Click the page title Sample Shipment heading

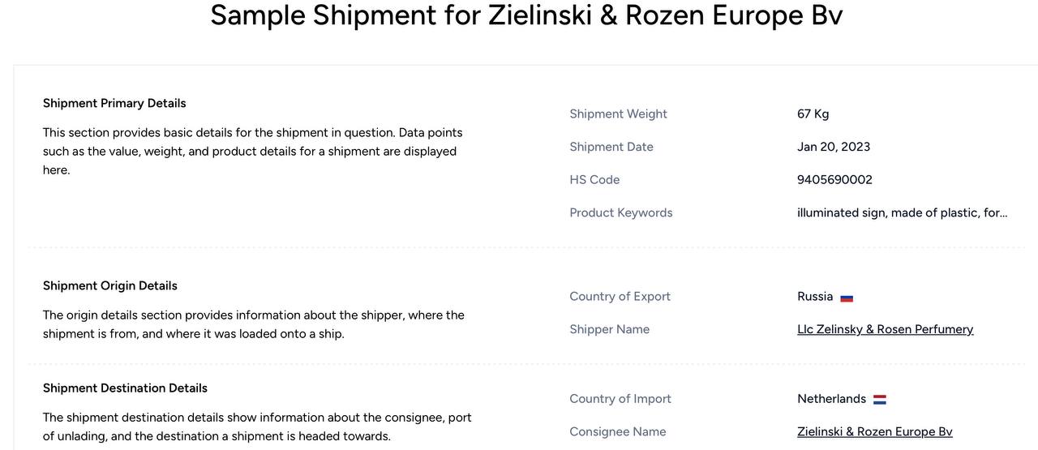click(x=526, y=15)
